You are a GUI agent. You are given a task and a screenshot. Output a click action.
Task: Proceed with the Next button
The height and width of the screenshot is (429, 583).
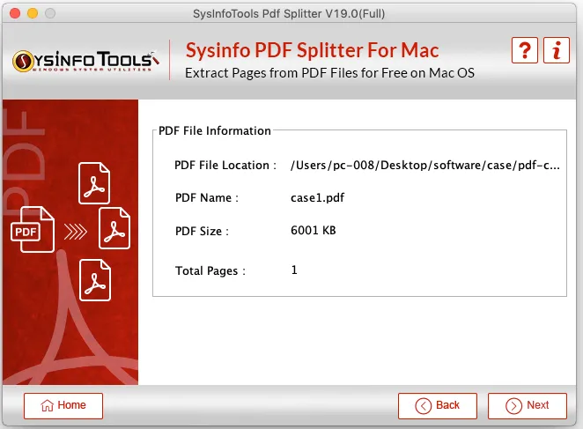click(x=528, y=406)
